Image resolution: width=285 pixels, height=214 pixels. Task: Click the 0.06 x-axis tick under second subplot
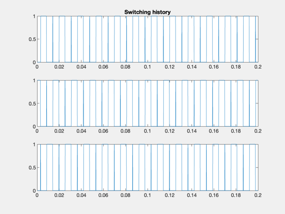tap(103, 131)
